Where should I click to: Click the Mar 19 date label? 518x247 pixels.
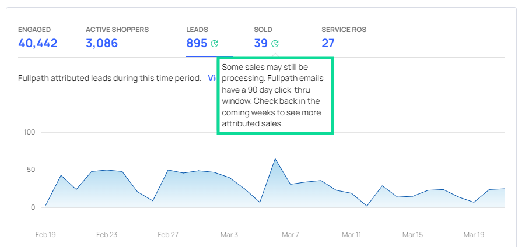coord(473,235)
